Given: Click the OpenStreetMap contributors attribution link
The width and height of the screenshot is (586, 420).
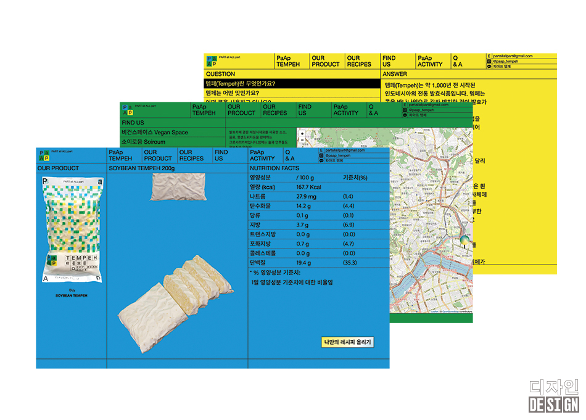Looking at the screenshot, I should click(x=457, y=311).
